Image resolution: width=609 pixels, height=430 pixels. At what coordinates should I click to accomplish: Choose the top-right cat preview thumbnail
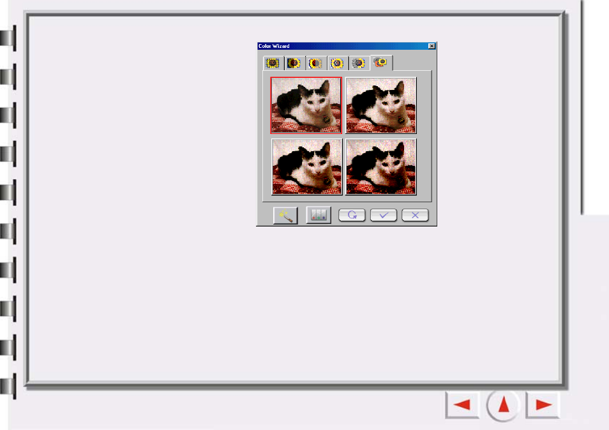381,105
